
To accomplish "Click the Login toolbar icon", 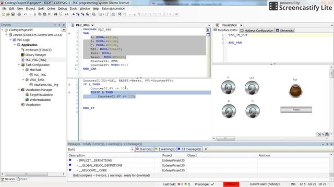I will coord(120,14).
